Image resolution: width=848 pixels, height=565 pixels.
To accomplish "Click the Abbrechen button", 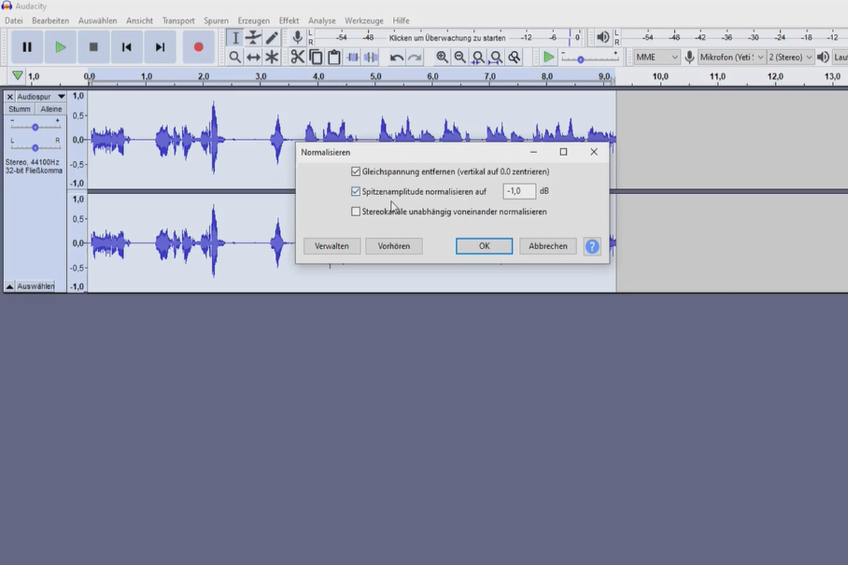I will (x=548, y=246).
